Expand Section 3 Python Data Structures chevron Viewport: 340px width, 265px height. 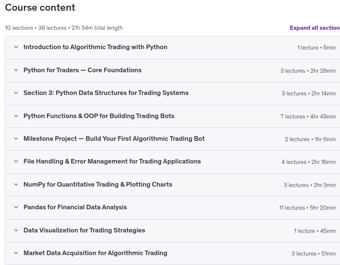point(16,93)
